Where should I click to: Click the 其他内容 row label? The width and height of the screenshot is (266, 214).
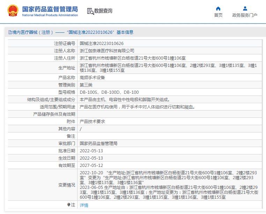click(x=67, y=129)
